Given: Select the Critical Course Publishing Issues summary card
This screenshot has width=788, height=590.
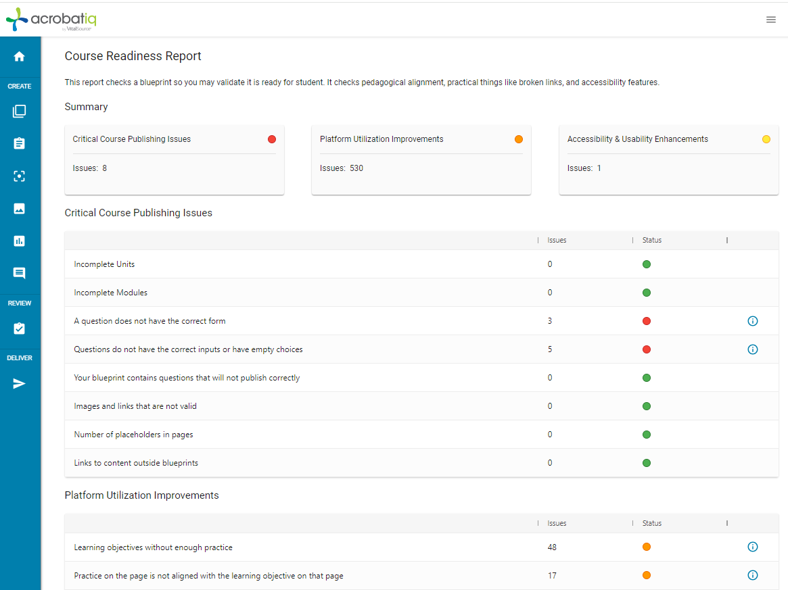Looking at the screenshot, I should click(x=174, y=159).
